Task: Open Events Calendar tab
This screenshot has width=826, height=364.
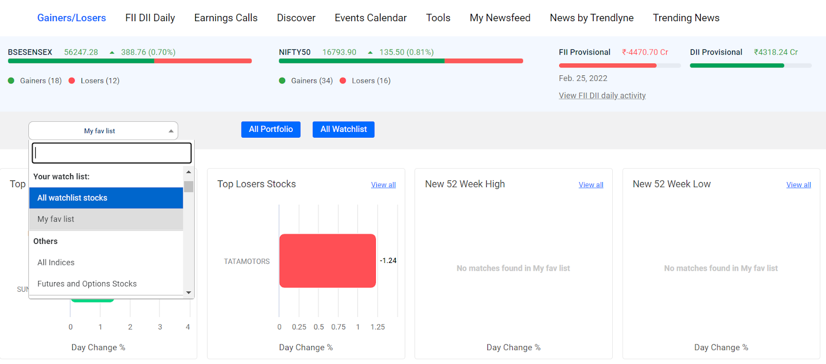Action: click(x=371, y=18)
